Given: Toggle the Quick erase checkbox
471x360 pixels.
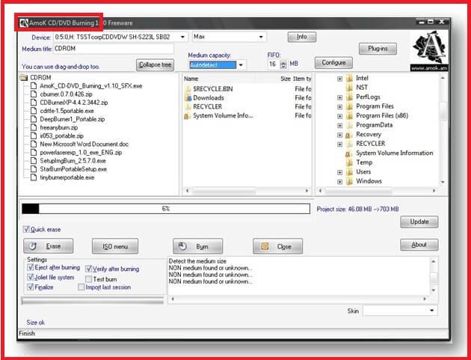Looking at the screenshot, I should pos(28,229).
